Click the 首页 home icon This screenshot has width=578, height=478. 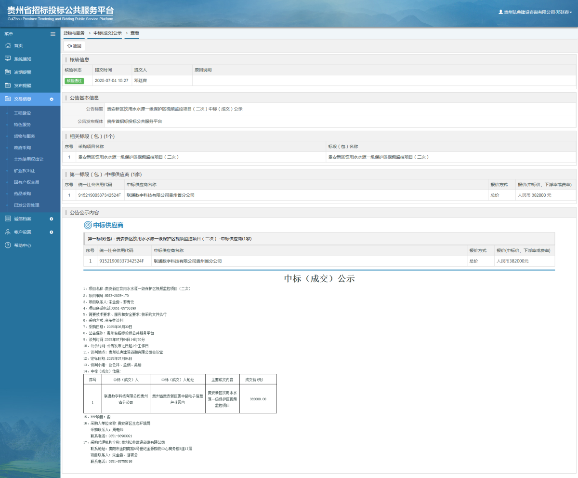tap(8, 45)
